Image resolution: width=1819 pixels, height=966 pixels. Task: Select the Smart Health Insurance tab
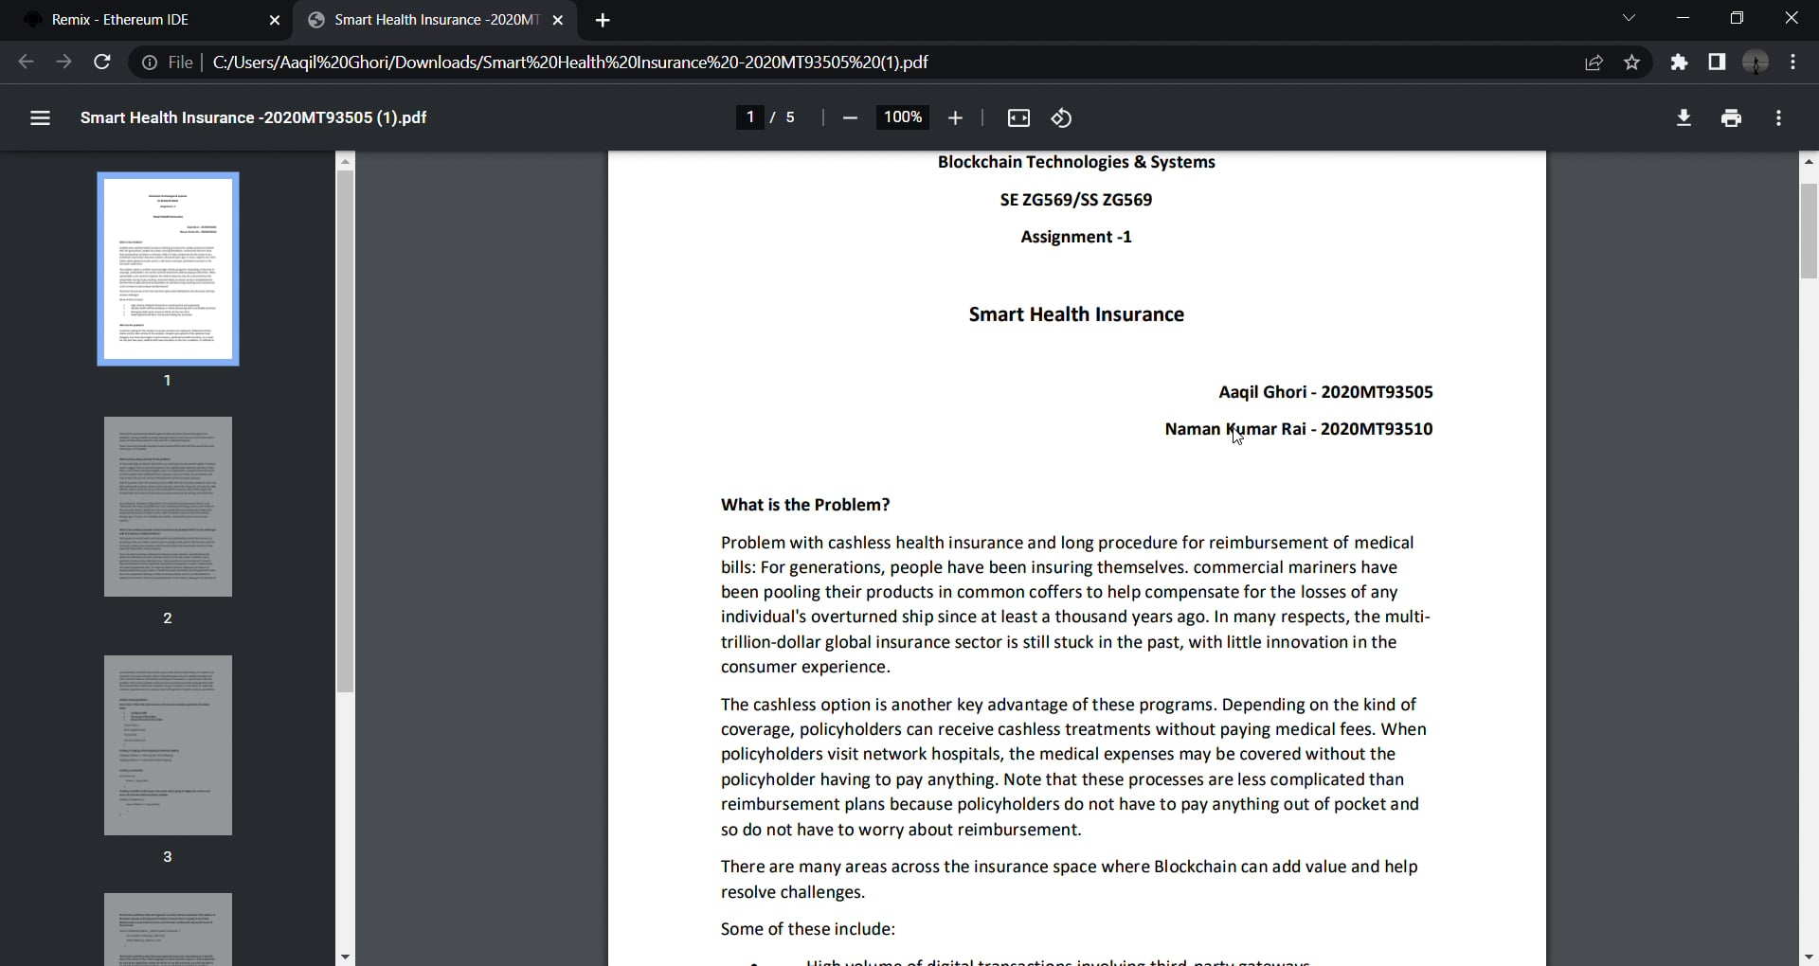[426, 20]
